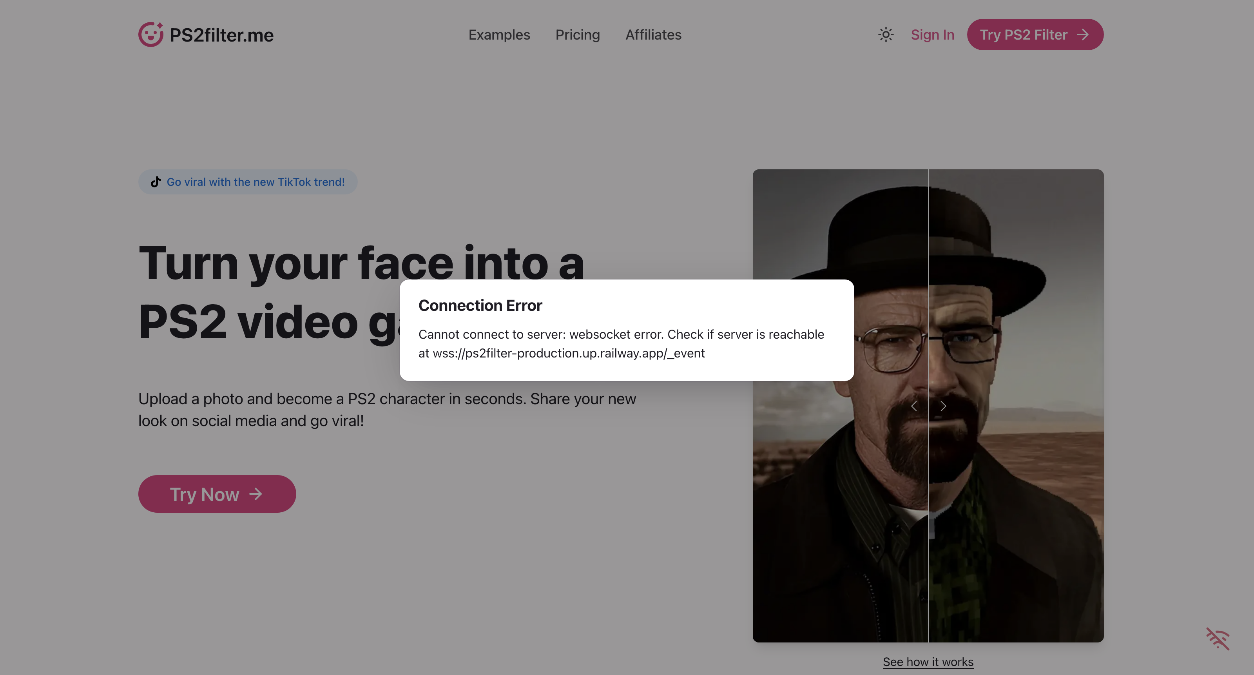Click the PS2filter.me site name text
The width and height of the screenshot is (1254, 675).
(221, 35)
